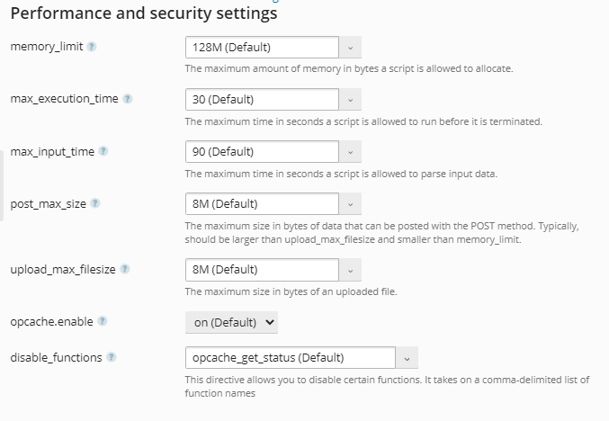Image resolution: width=609 pixels, height=421 pixels.
Task: Expand the disable_functions dropdown arrow
Action: pyautogui.click(x=407, y=358)
